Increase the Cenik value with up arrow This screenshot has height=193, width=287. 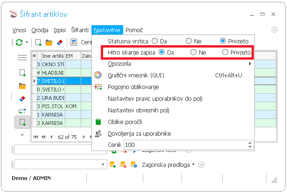pyautogui.click(x=250, y=143)
